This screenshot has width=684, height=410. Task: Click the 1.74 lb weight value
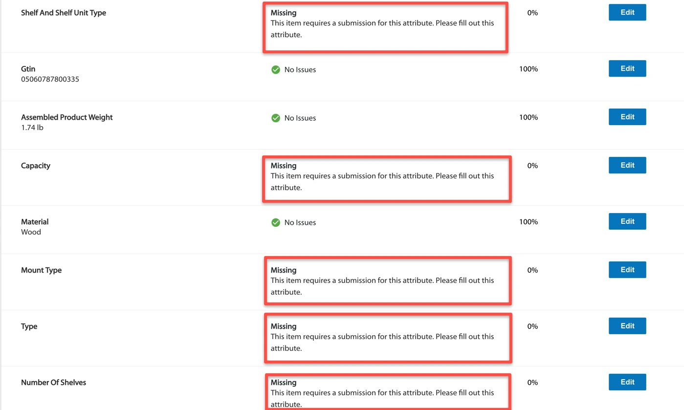(32, 128)
